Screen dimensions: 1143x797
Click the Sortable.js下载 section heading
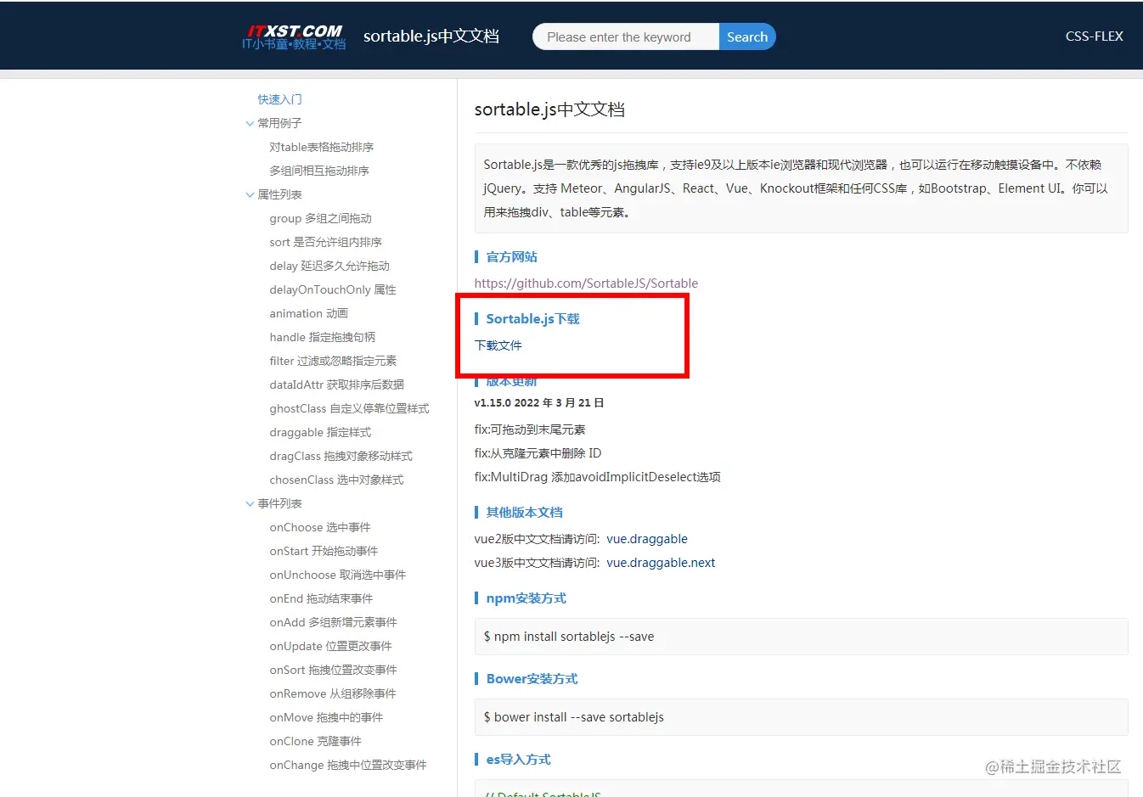click(532, 319)
